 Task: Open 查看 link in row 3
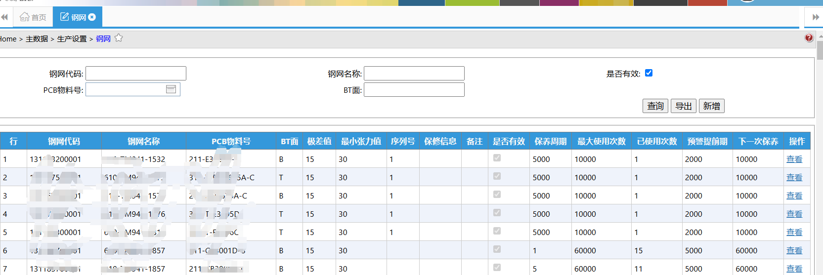point(794,196)
